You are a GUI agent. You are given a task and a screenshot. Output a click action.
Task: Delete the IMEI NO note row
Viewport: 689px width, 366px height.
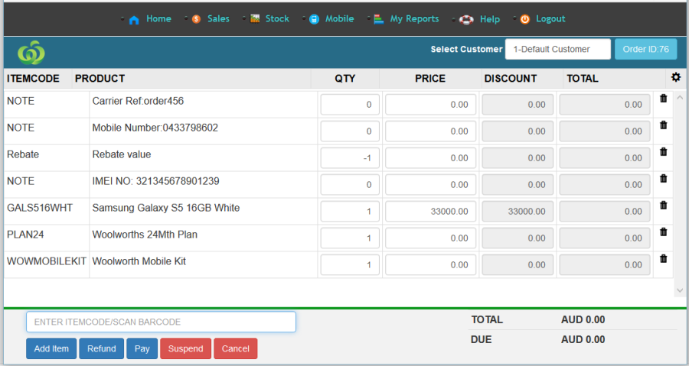click(x=664, y=179)
